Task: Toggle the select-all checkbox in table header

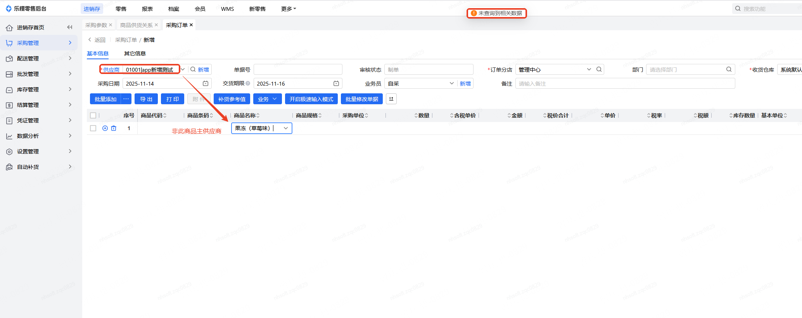Action: 93,115
